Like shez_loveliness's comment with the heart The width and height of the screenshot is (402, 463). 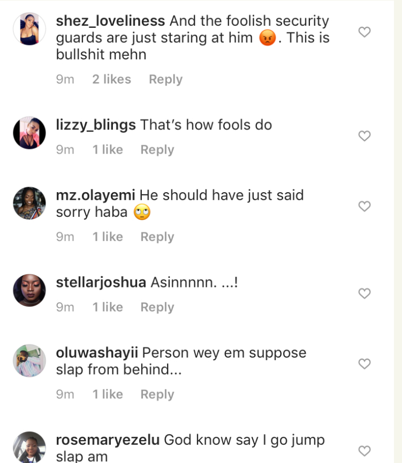pos(364,32)
